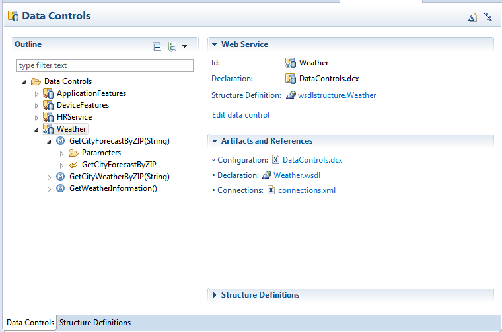Expand the HRService node
Viewport: 502px width, 332px height.
tap(36, 118)
